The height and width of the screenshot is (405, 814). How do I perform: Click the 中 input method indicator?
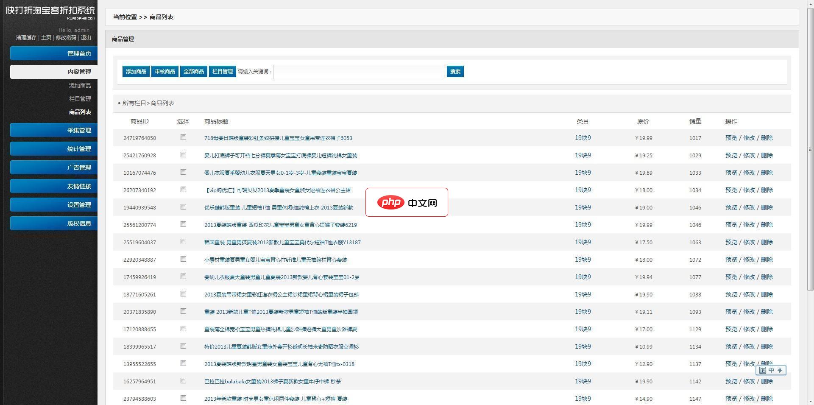point(771,370)
